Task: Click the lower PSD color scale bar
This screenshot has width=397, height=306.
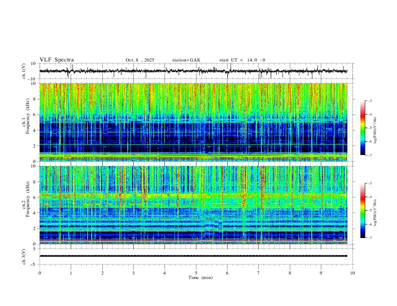Action: tap(362, 210)
